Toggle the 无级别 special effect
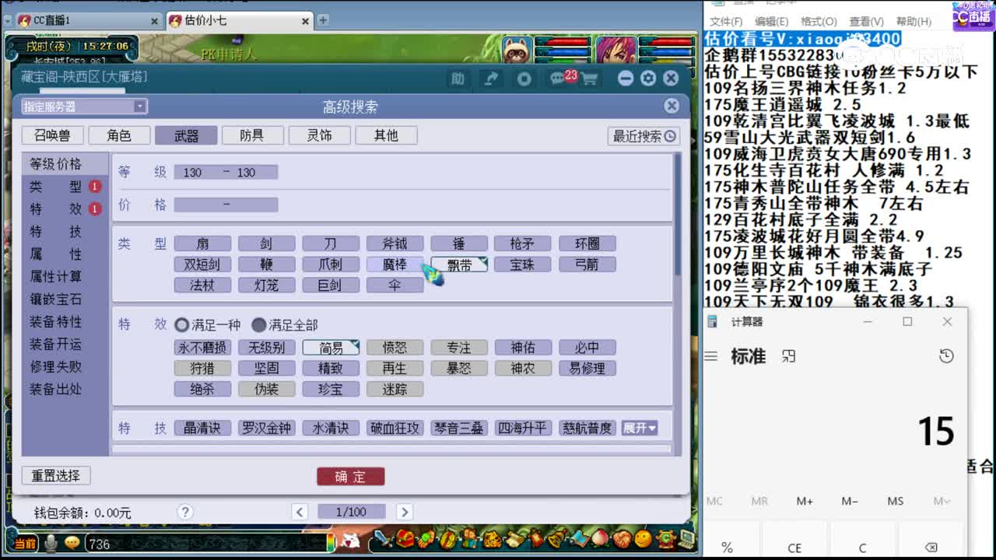 pyautogui.click(x=267, y=348)
